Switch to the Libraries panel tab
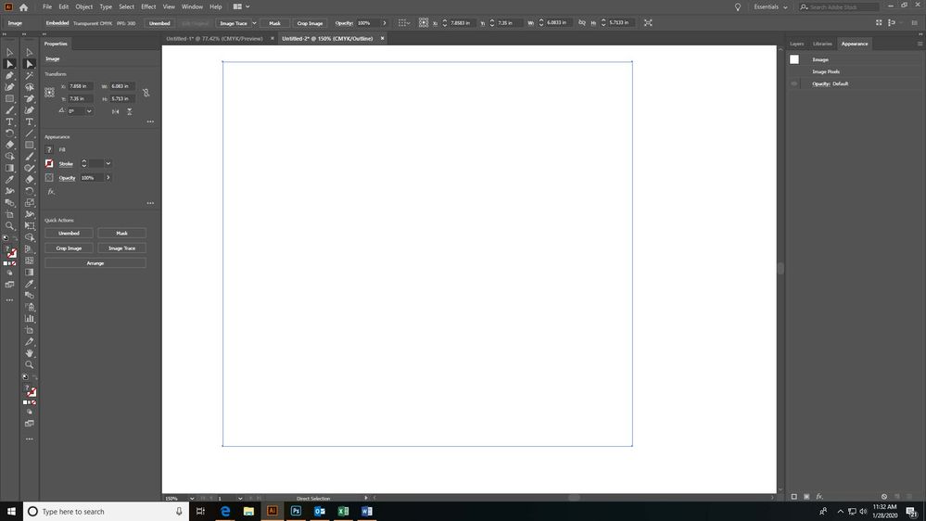This screenshot has height=521, width=926. point(822,44)
